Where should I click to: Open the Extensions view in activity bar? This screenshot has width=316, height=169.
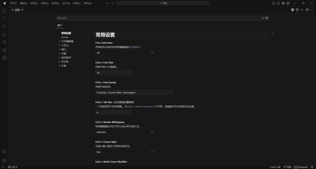(4, 50)
